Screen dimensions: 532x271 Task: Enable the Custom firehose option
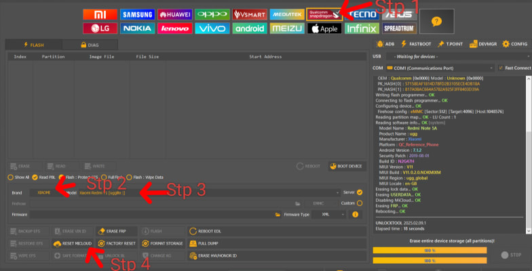tap(351, 203)
